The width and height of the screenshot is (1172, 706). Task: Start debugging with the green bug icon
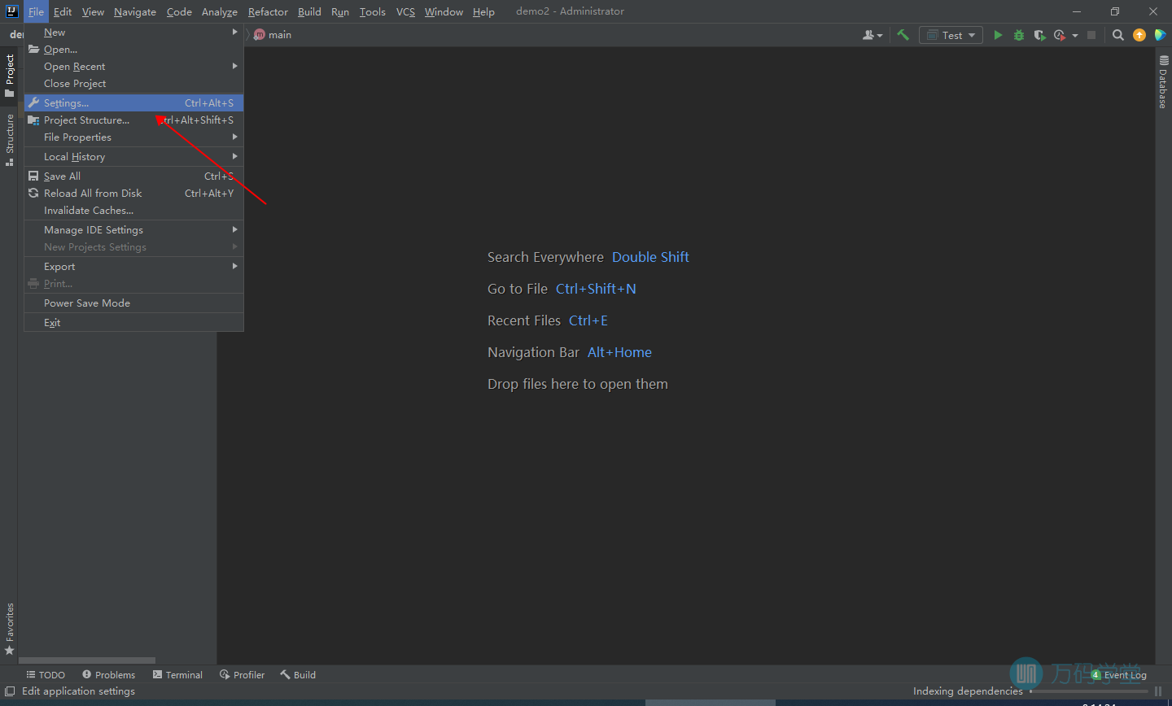tap(1019, 35)
